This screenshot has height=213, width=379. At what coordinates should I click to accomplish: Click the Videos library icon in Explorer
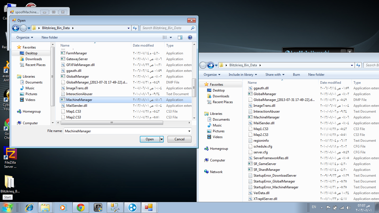pos(209,137)
